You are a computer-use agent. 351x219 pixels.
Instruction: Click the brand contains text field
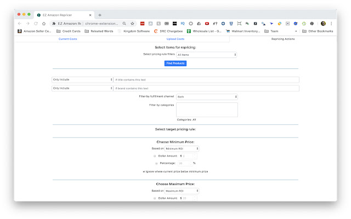click(206, 88)
